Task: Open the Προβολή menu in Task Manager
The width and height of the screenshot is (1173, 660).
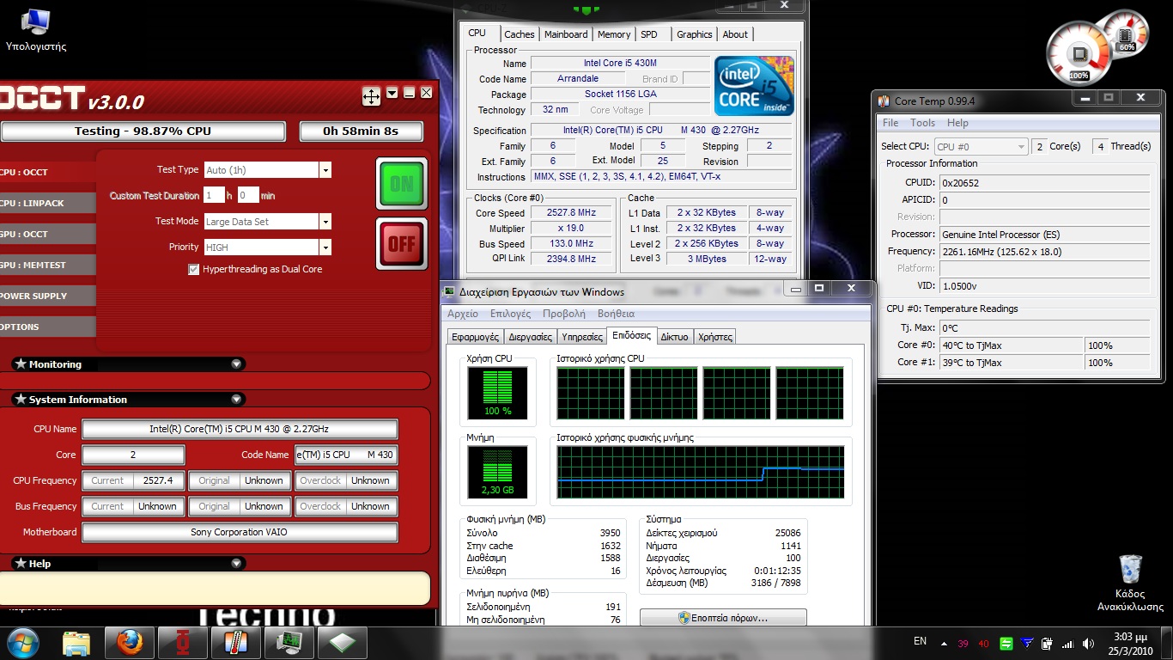Action: 563,314
